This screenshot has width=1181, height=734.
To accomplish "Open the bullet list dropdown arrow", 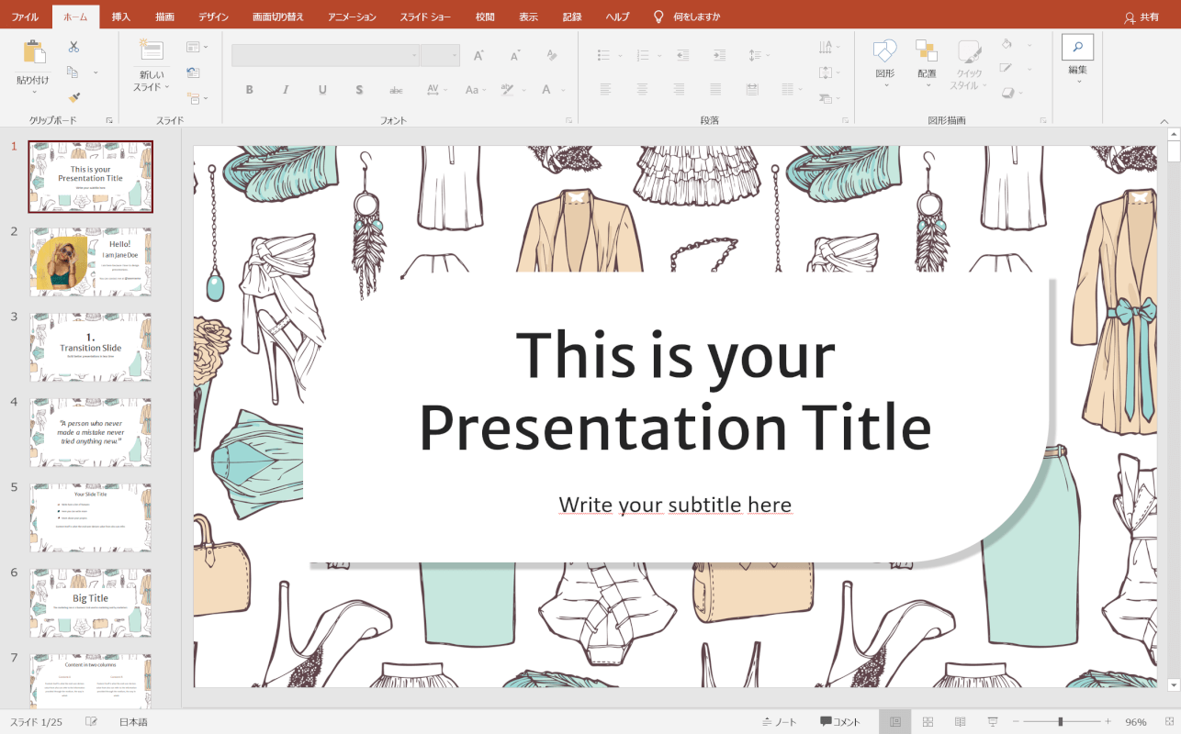I will pos(619,55).
